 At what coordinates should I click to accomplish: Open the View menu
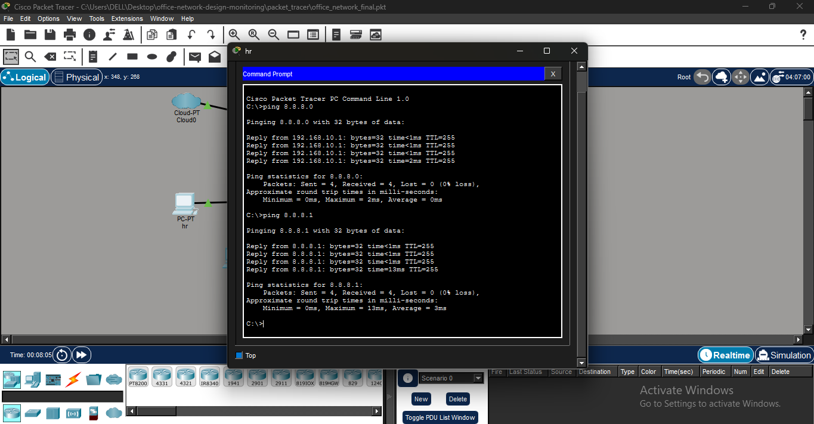pos(75,18)
